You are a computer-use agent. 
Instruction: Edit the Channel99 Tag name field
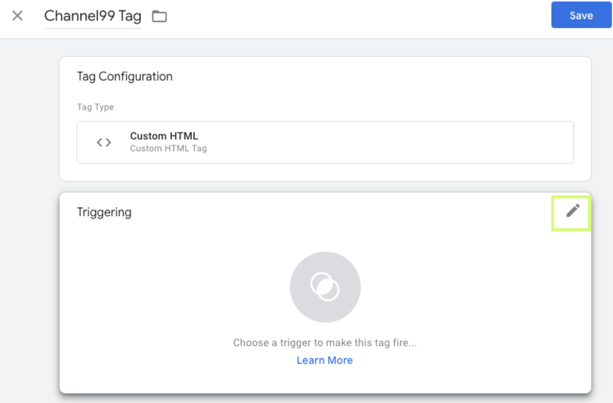pos(93,16)
